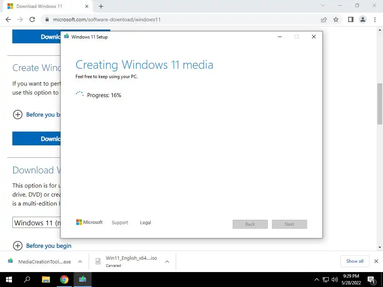383x287 pixels.
Task: Click the Windows 11 Setup title icon
Action: coord(67,36)
